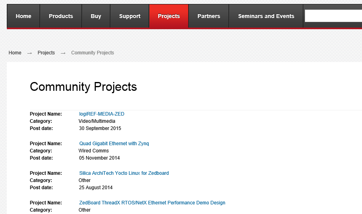This screenshot has height=214, width=362.
Task: Click Category label beside Wired Comms
Action: [41, 151]
